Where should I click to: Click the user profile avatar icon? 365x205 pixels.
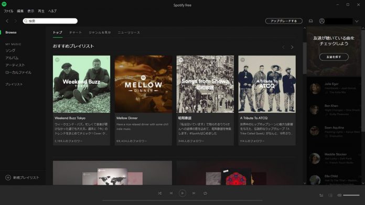321,21
